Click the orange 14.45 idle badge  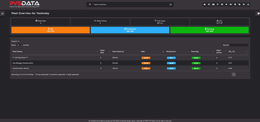click(146, 58)
